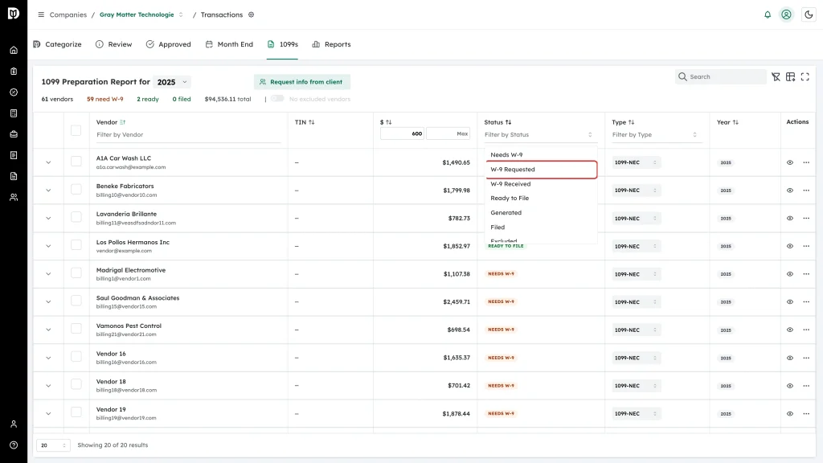Click the help question mark icon
This screenshot has height=463, width=823.
tap(14, 445)
